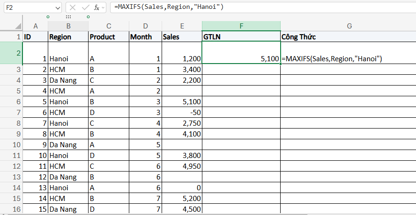
Task: Click the Name Box showing F2
Action: (x=28, y=8)
